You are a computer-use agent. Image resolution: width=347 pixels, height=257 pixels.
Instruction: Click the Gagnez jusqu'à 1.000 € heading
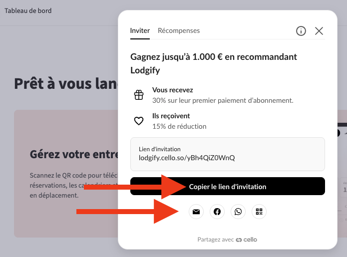tap(214, 63)
